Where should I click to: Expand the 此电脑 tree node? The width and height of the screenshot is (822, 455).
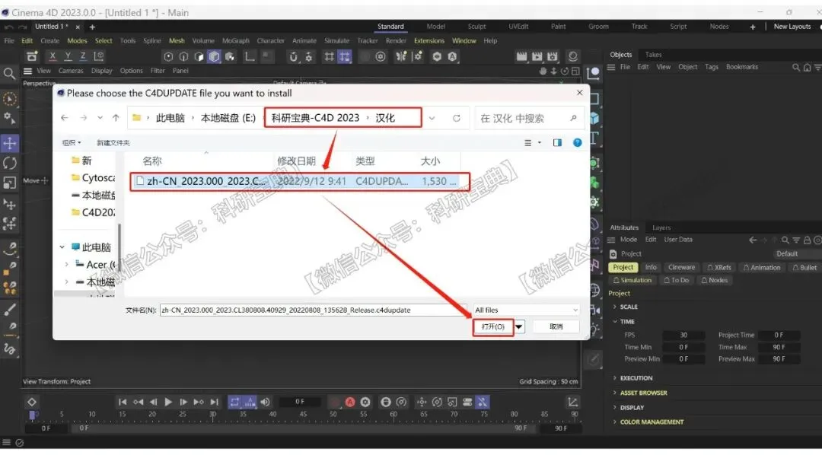(62, 247)
